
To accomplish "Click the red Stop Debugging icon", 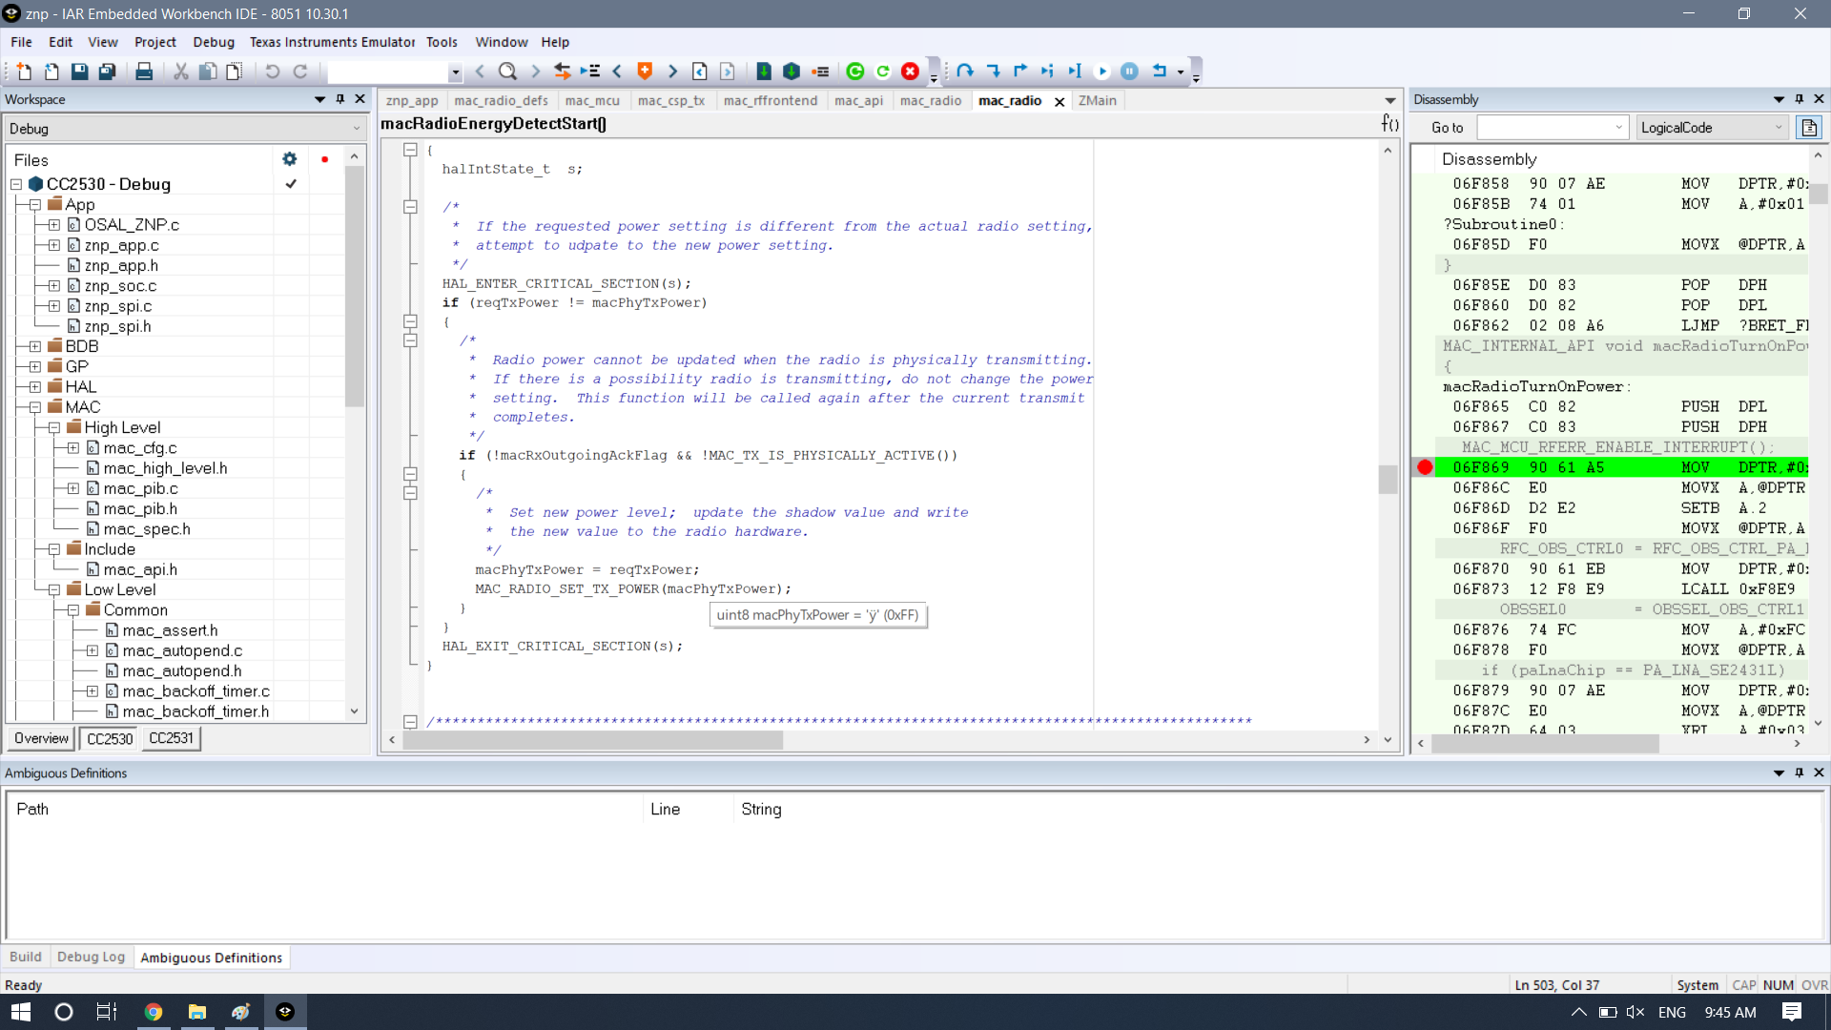I will pos(910,72).
